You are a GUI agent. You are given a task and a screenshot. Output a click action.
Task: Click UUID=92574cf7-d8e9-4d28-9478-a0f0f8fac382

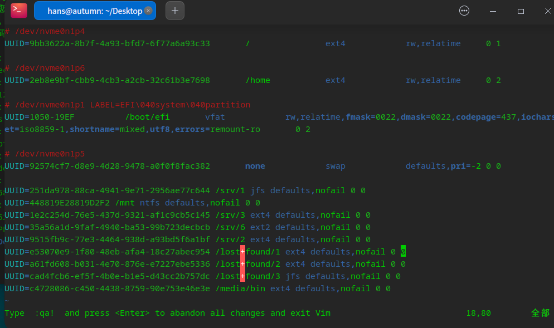108,166
